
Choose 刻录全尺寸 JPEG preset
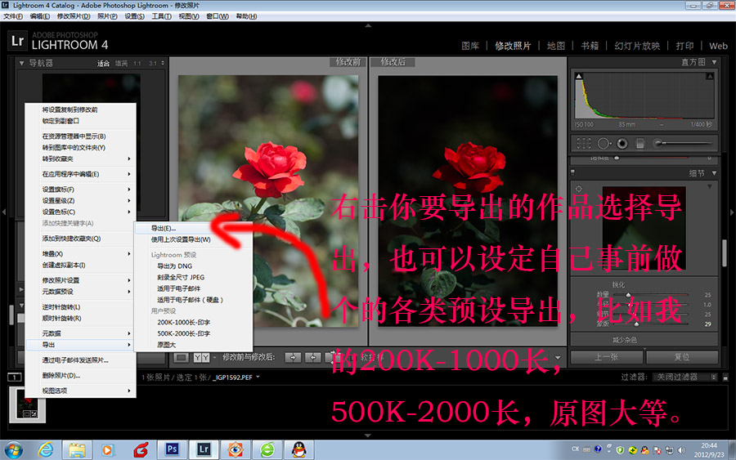coord(193,277)
